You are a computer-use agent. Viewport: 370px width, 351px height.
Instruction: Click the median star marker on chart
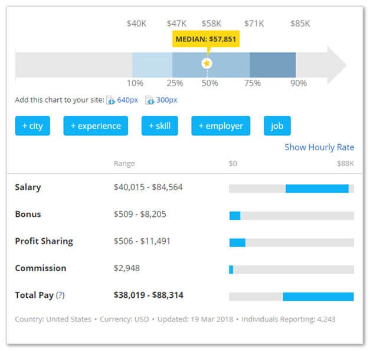[207, 63]
